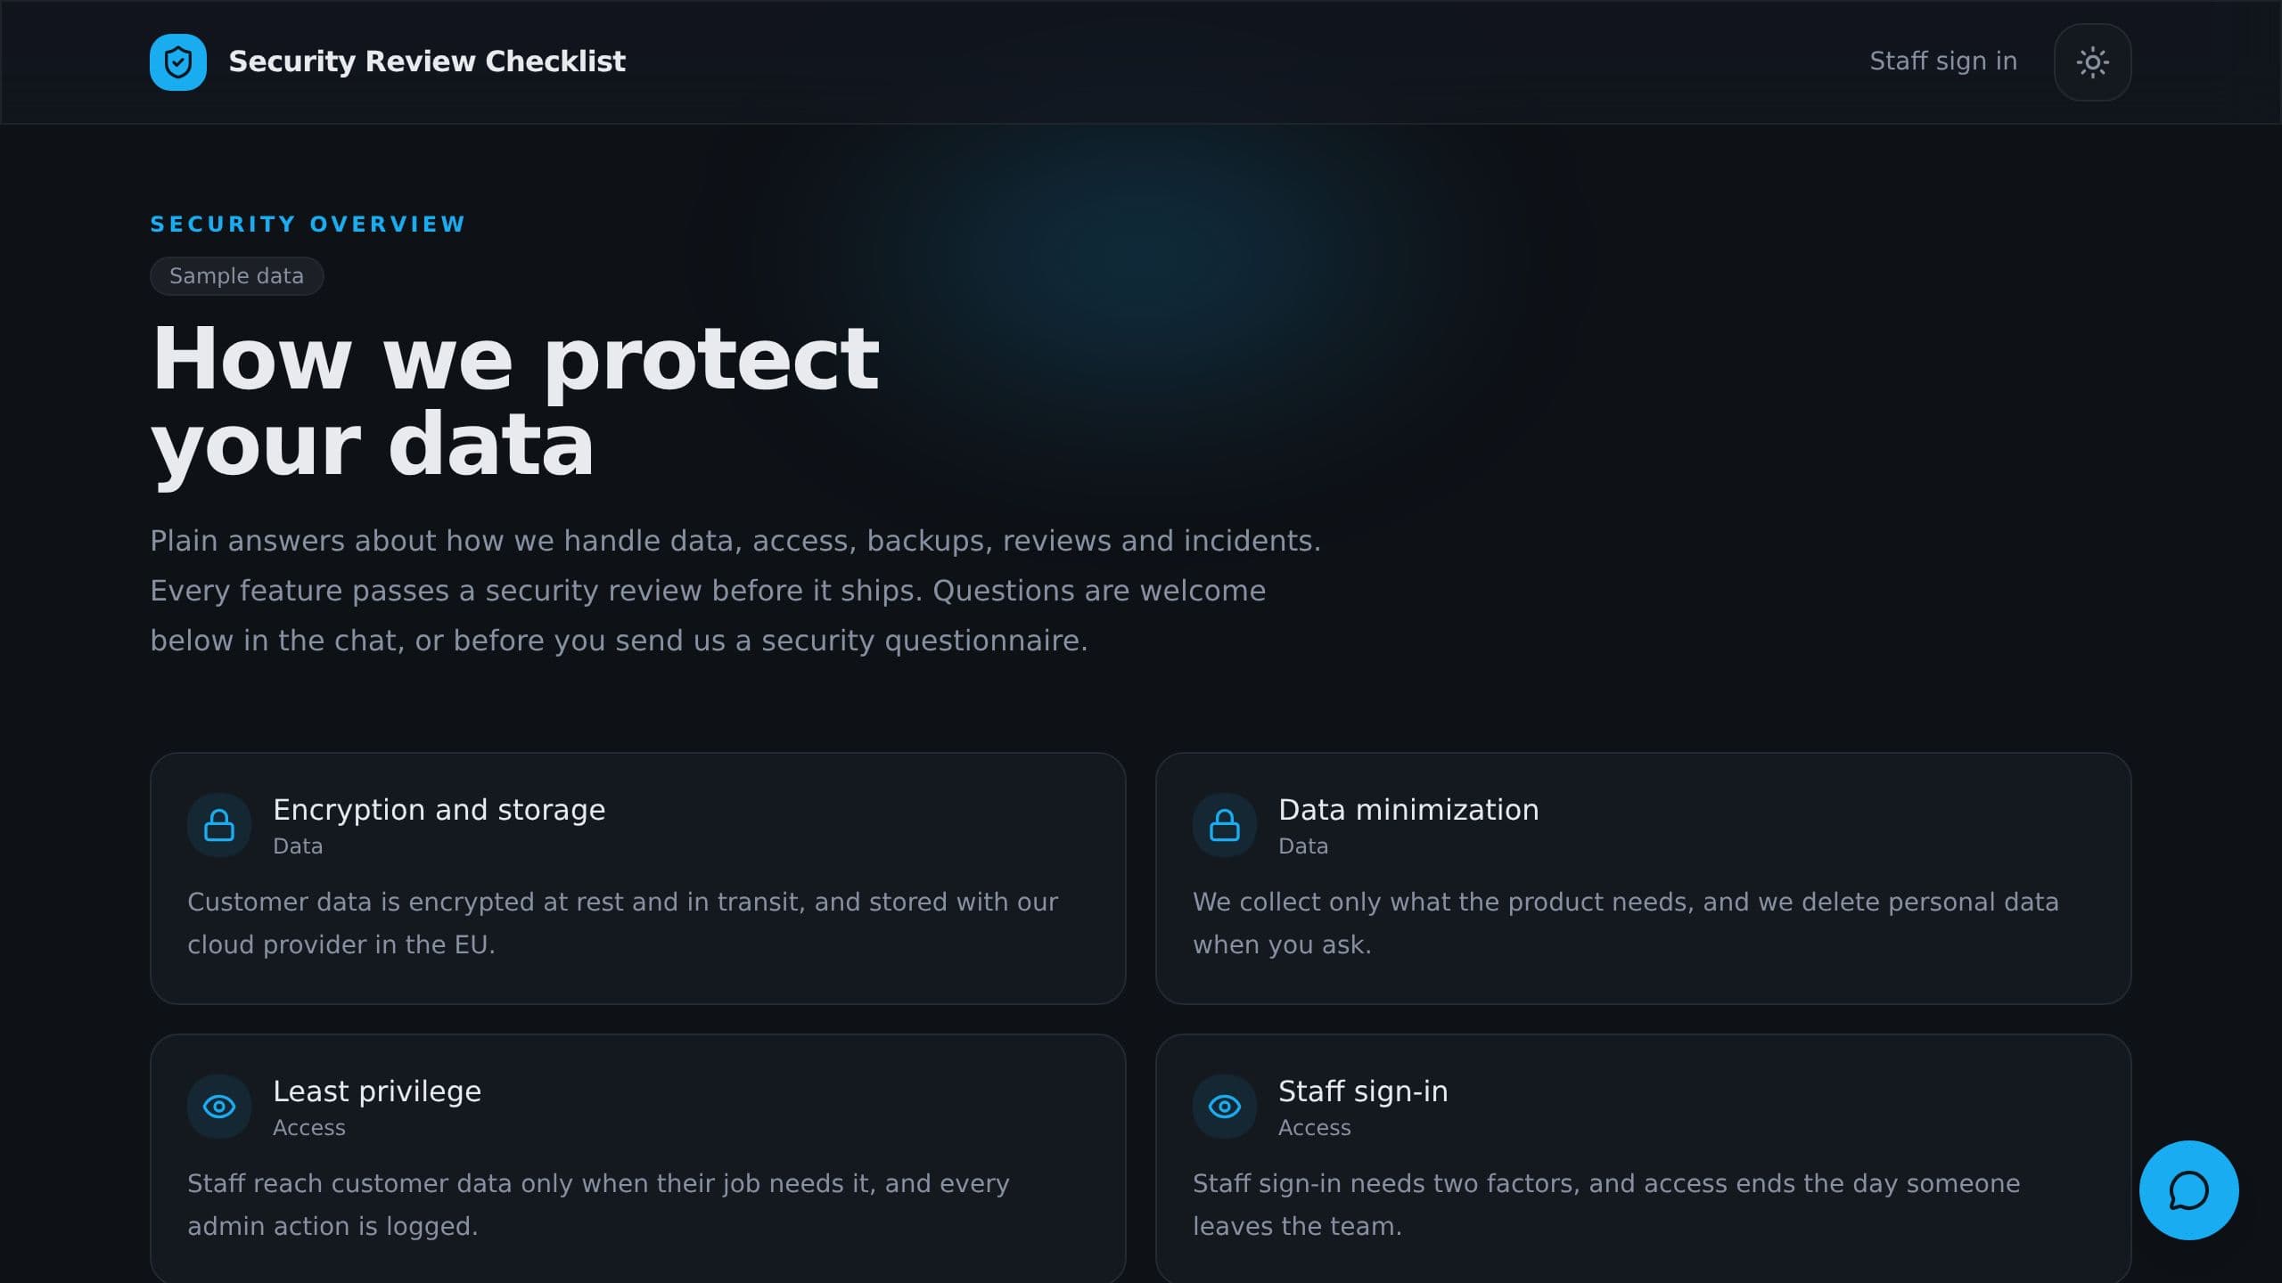Viewport: 2282px width, 1283px height.
Task: Click the lock icon on Encryption and storage
Action: pyautogui.click(x=219, y=825)
